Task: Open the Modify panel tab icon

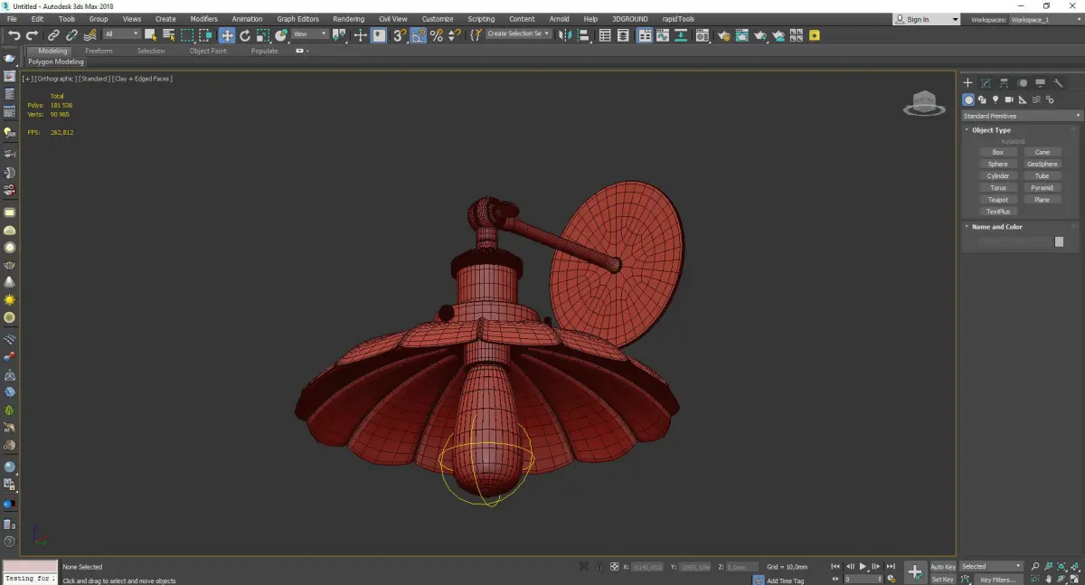Action: tap(986, 83)
